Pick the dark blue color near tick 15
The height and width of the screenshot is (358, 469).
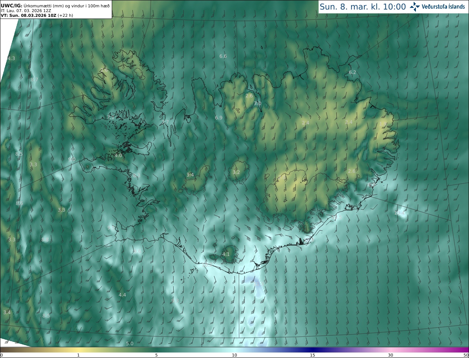[313, 350]
